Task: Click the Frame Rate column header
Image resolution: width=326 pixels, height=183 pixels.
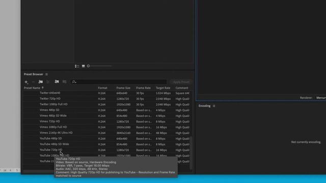Action: coord(143,88)
